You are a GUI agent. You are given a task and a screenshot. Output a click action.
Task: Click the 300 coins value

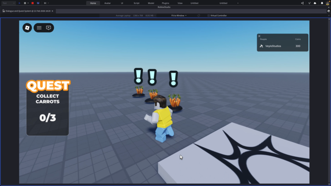(x=298, y=46)
